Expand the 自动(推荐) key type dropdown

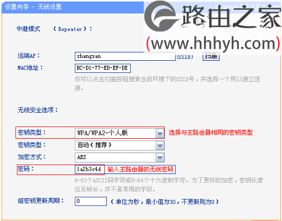119,145
